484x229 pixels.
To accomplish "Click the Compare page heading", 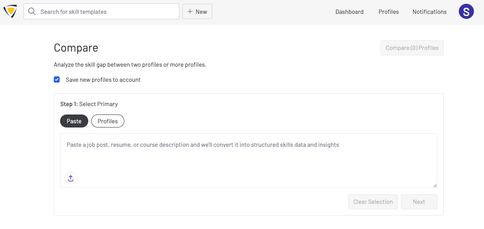I will (x=76, y=48).
